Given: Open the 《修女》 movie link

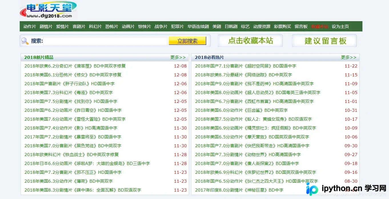Looking at the screenshot, I should [x=73, y=75].
